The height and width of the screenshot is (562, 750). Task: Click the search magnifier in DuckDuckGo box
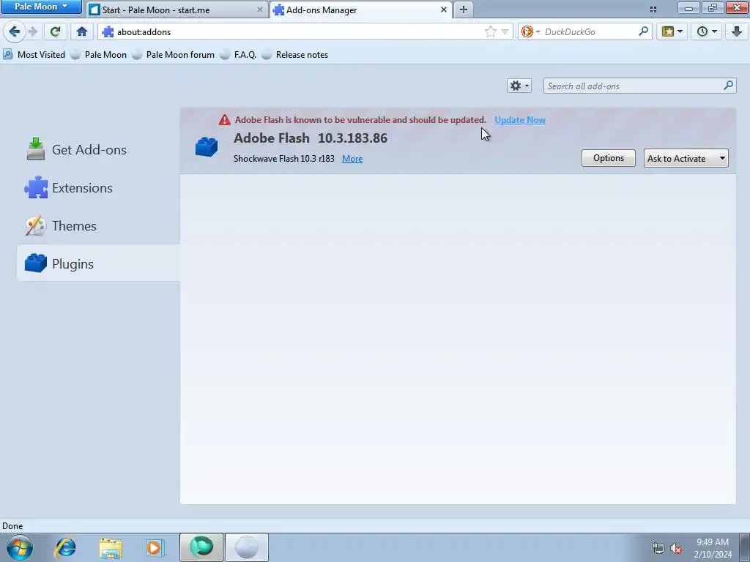tap(643, 31)
